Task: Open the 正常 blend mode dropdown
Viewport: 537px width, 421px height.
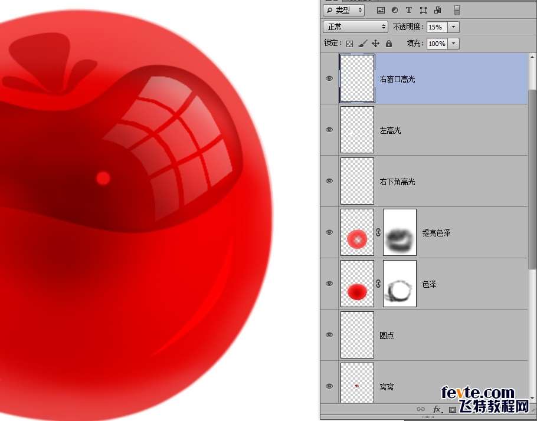Action: click(x=355, y=27)
